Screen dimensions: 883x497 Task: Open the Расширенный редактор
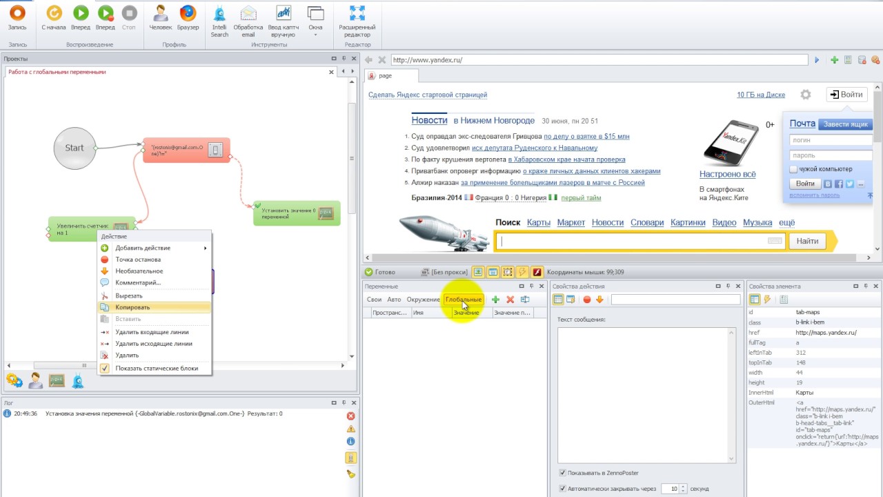point(357,21)
